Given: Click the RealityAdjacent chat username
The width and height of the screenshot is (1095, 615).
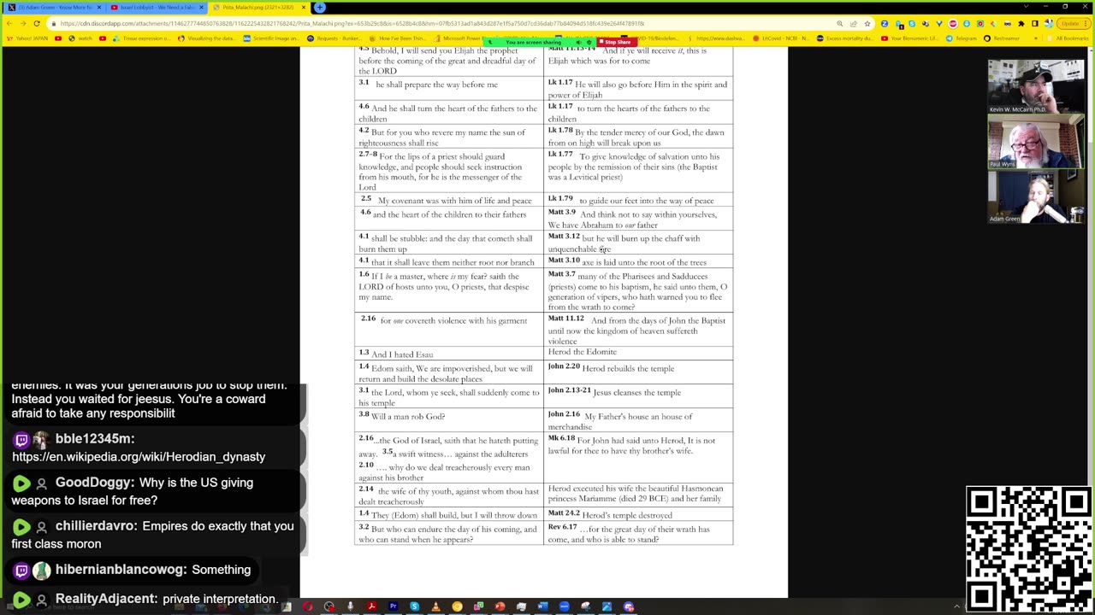Looking at the screenshot, I should [106, 600].
